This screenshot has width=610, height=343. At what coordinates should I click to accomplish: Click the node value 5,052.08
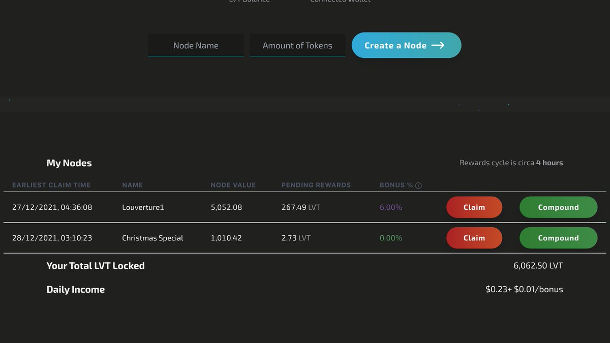tap(226, 207)
